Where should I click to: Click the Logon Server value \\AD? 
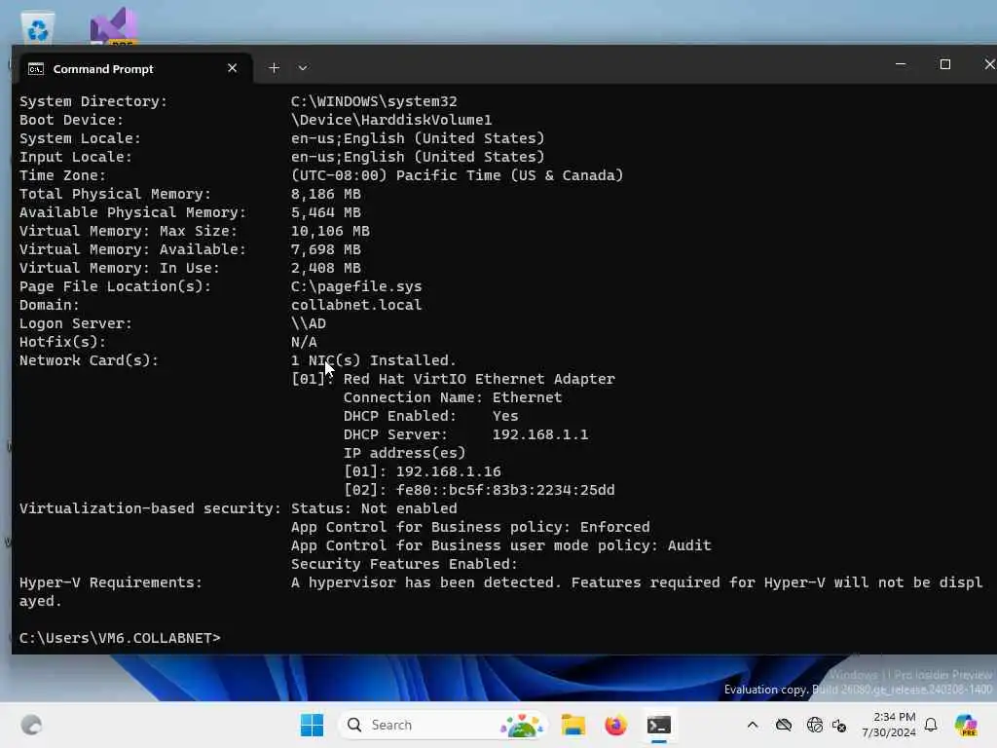tap(308, 323)
